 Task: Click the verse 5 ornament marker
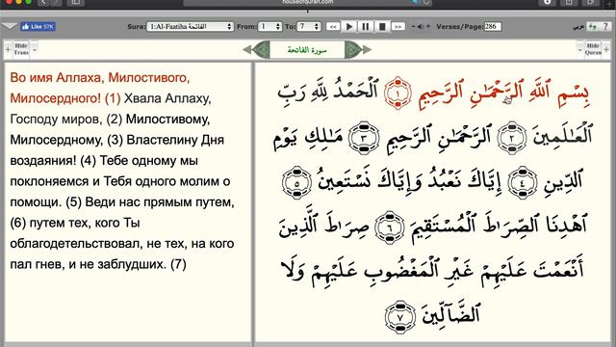pos(296,183)
